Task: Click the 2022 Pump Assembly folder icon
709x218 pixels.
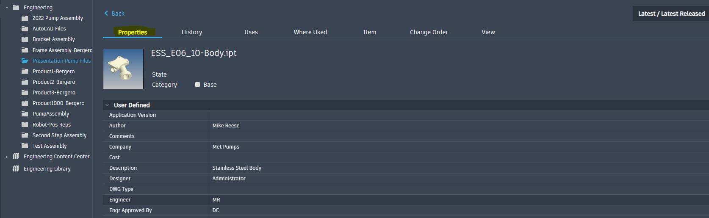Action: [25, 18]
